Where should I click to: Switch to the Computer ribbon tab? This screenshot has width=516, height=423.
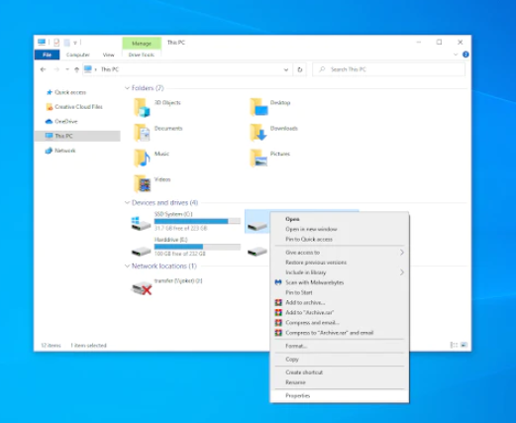[x=78, y=54]
